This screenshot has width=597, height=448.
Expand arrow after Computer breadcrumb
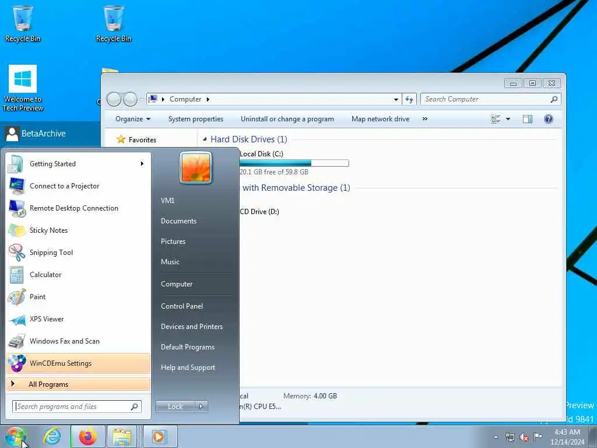pos(208,99)
